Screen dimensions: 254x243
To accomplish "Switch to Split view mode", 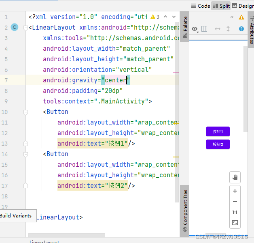I will [x=221, y=6].
